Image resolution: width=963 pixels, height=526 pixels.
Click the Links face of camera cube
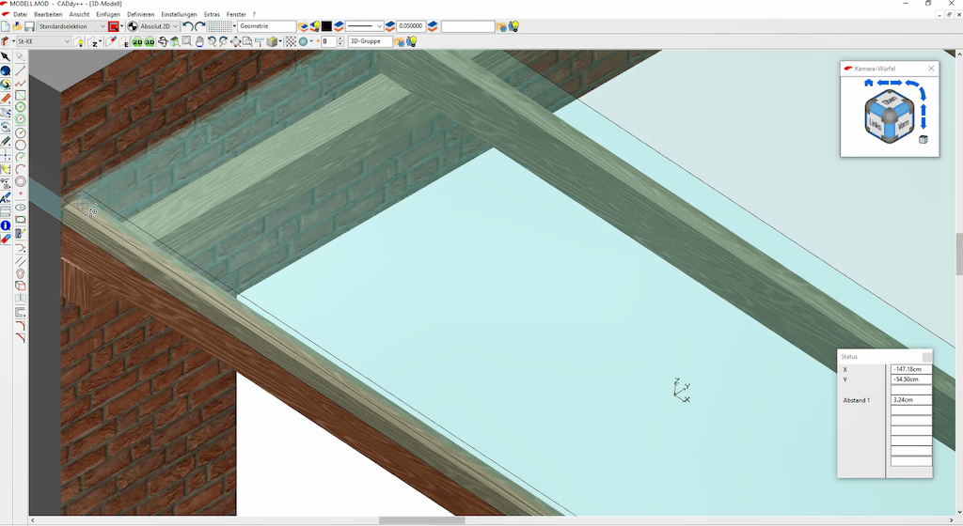(x=876, y=123)
